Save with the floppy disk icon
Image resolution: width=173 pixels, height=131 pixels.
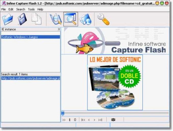[22, 19]
